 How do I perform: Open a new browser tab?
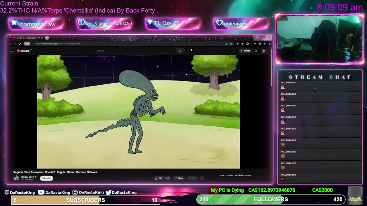47,38
